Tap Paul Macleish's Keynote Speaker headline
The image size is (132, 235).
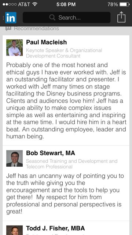[x=64, y=53]
